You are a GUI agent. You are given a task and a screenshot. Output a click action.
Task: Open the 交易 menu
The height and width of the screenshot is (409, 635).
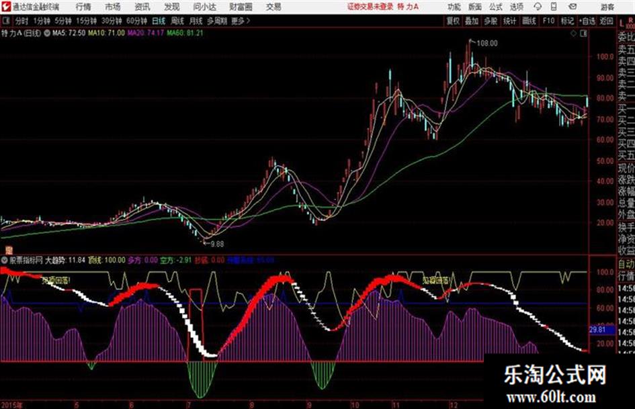pyautogui.click(x=273, y=7)
